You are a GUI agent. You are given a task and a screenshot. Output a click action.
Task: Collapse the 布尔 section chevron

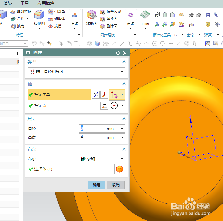(124, 149)
